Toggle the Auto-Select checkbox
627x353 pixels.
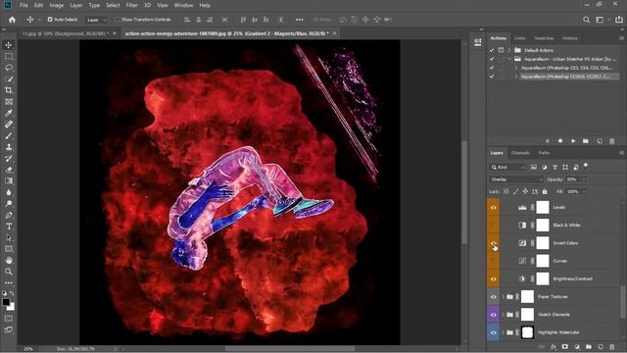click(x=50, y=20)
